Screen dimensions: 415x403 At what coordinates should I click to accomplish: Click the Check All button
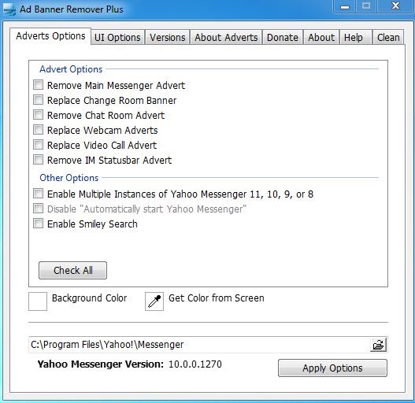tap(72, 271)
